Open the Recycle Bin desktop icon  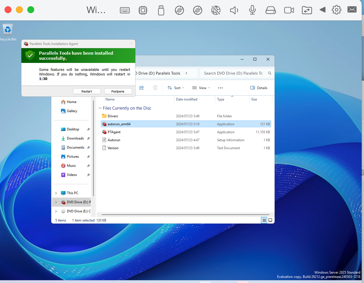8,32
